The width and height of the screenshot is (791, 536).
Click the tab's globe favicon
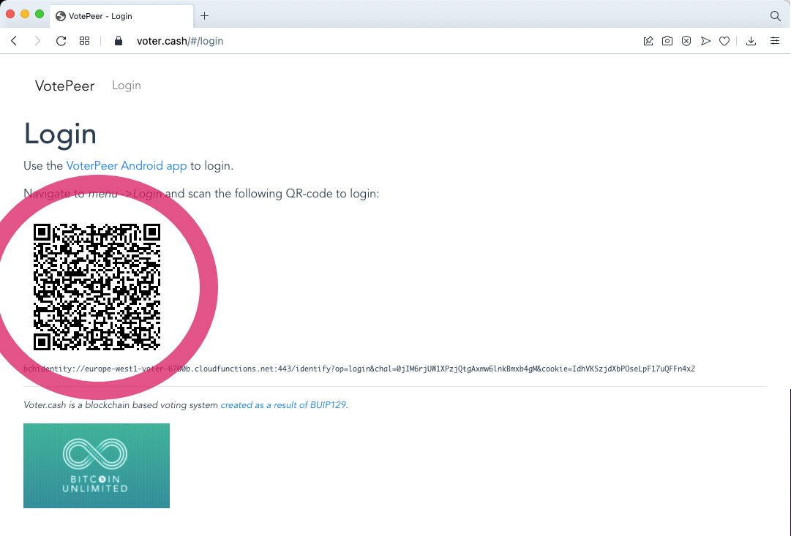point(61,16)
